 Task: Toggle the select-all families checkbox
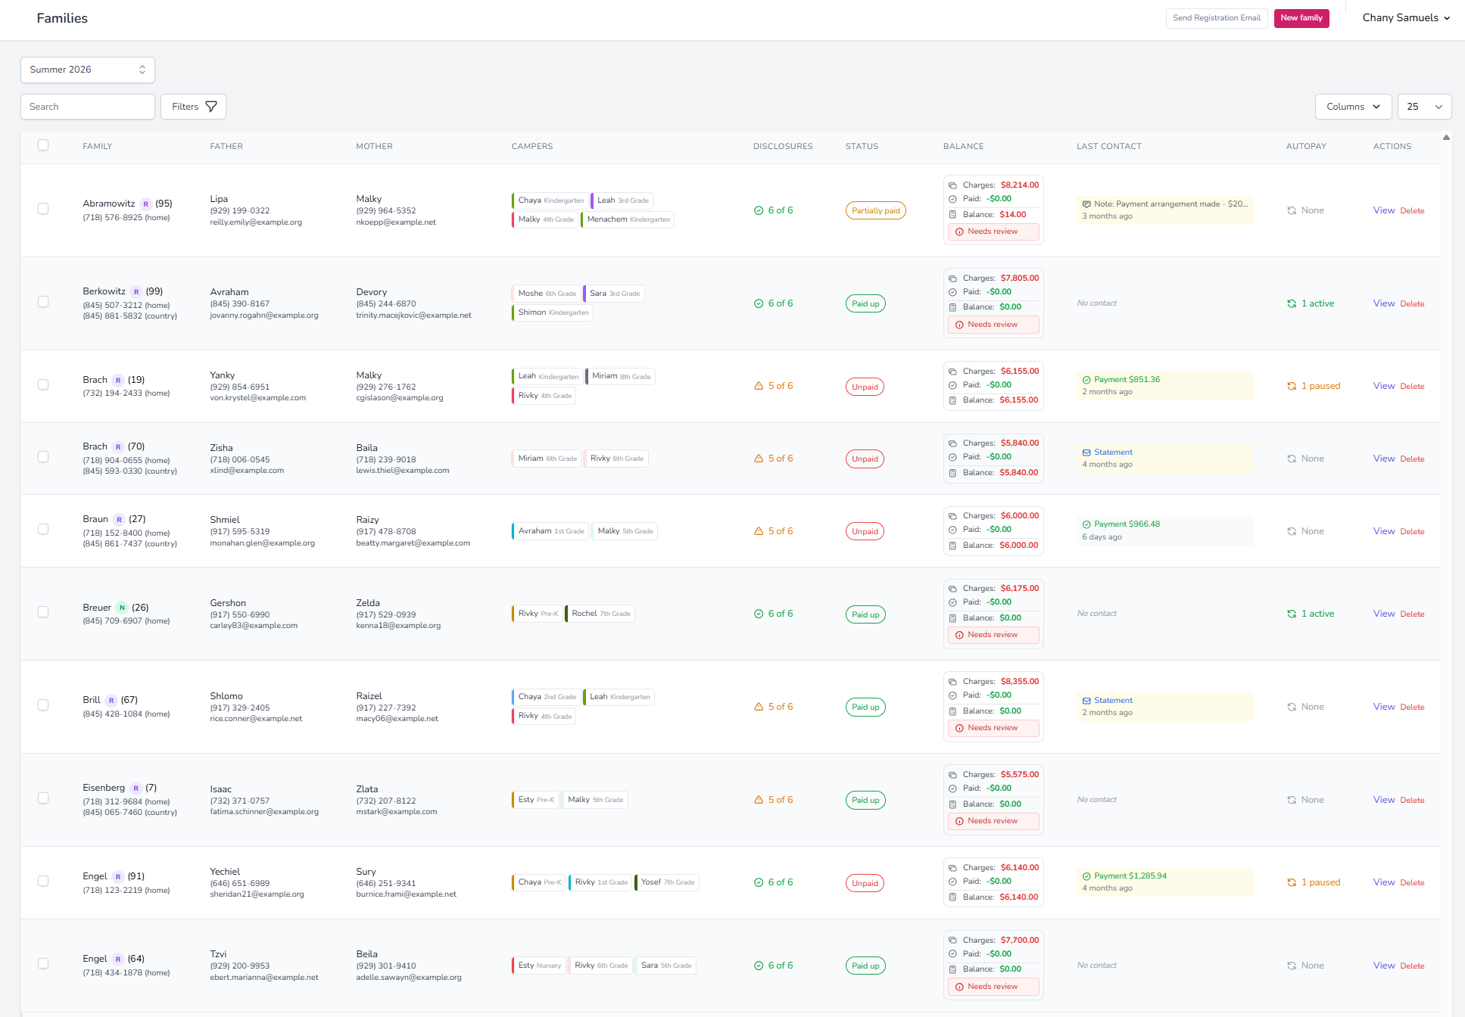click(43, 145)
